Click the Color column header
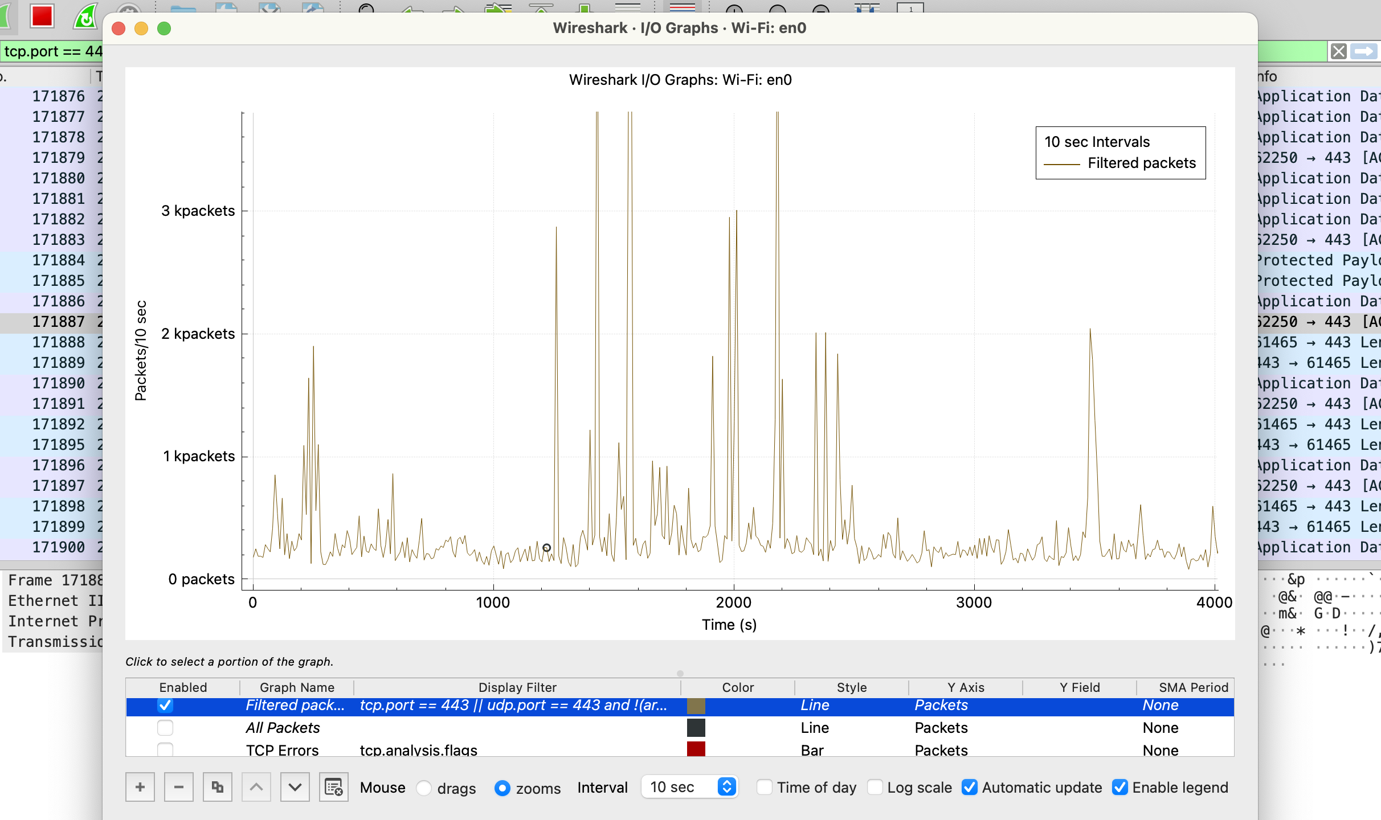Image resolution: width=1381 pixels, height=820 pixels. tap(738, 687)
